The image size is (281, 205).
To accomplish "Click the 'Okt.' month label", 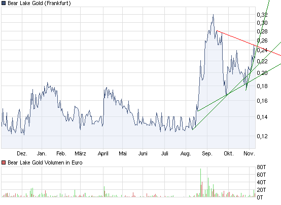I will click(229, 153).
